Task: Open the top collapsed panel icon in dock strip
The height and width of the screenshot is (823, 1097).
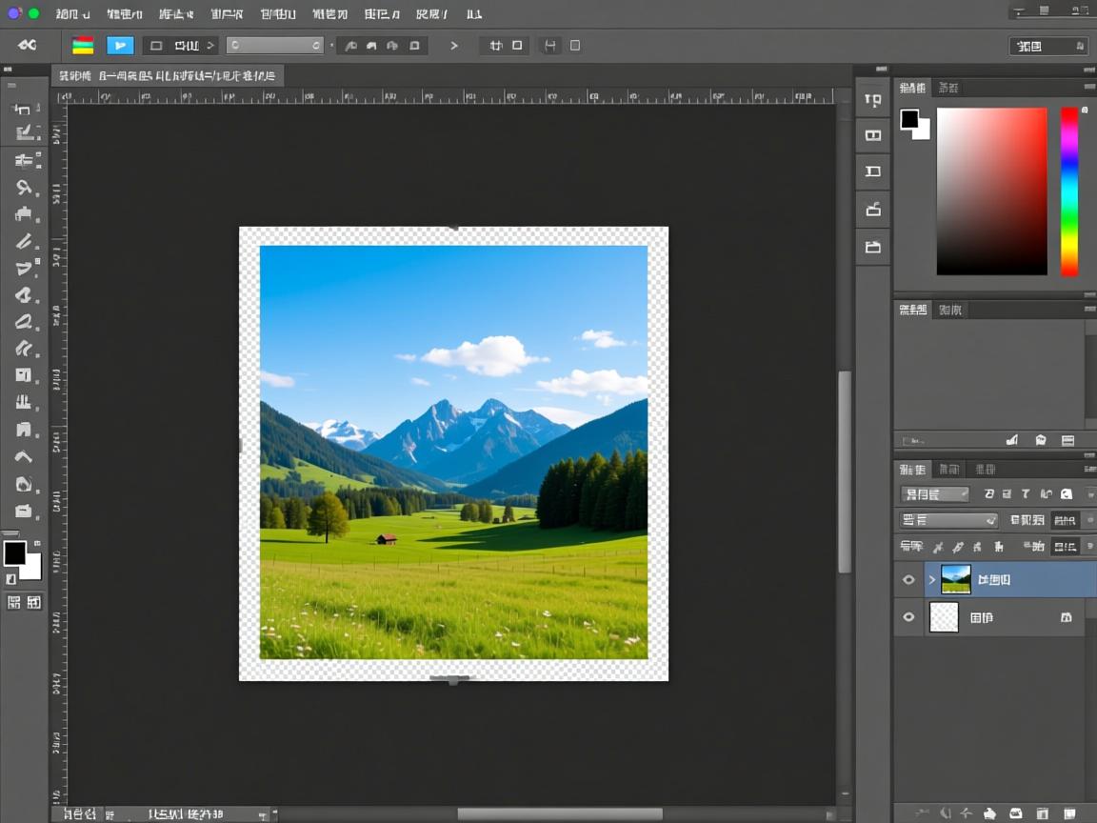Action: point(872,100)
